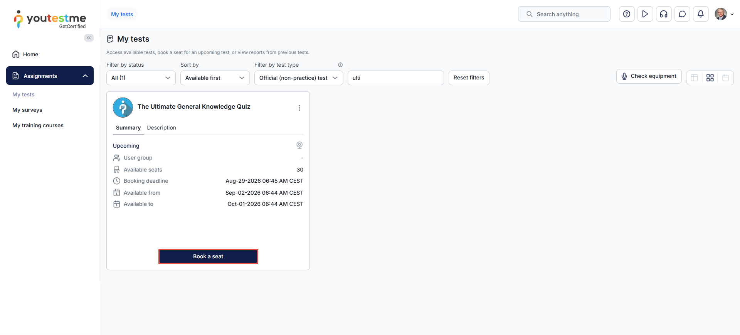Switch to the Description tab
The width and height of the screenshot is (740, 335).
(161, 128)
